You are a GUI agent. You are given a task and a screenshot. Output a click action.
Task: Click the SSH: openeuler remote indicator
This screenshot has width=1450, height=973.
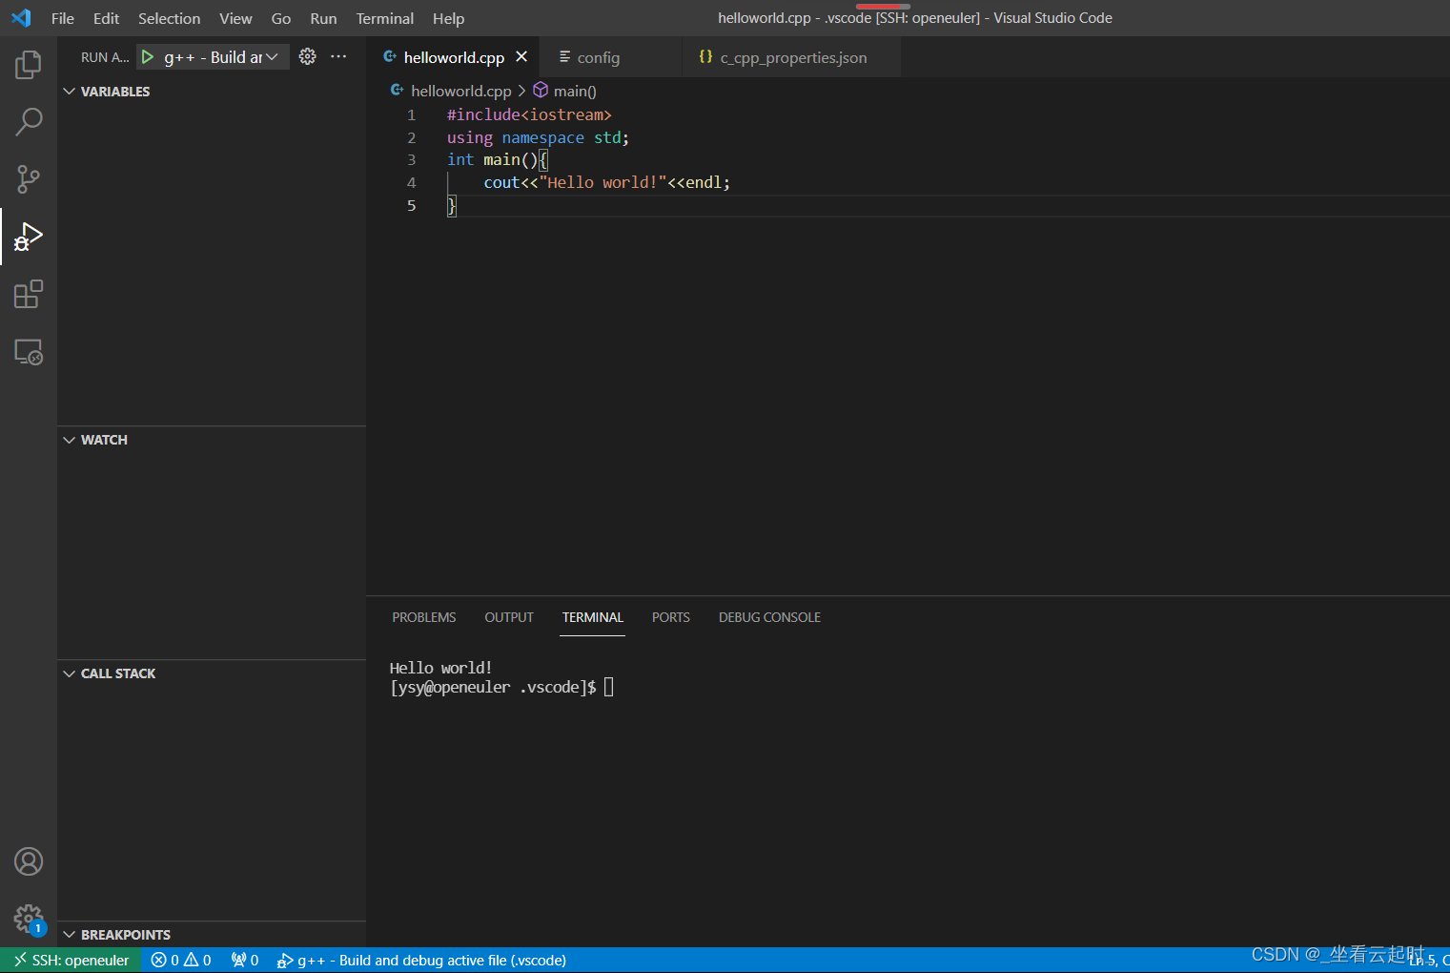point(71,960)
